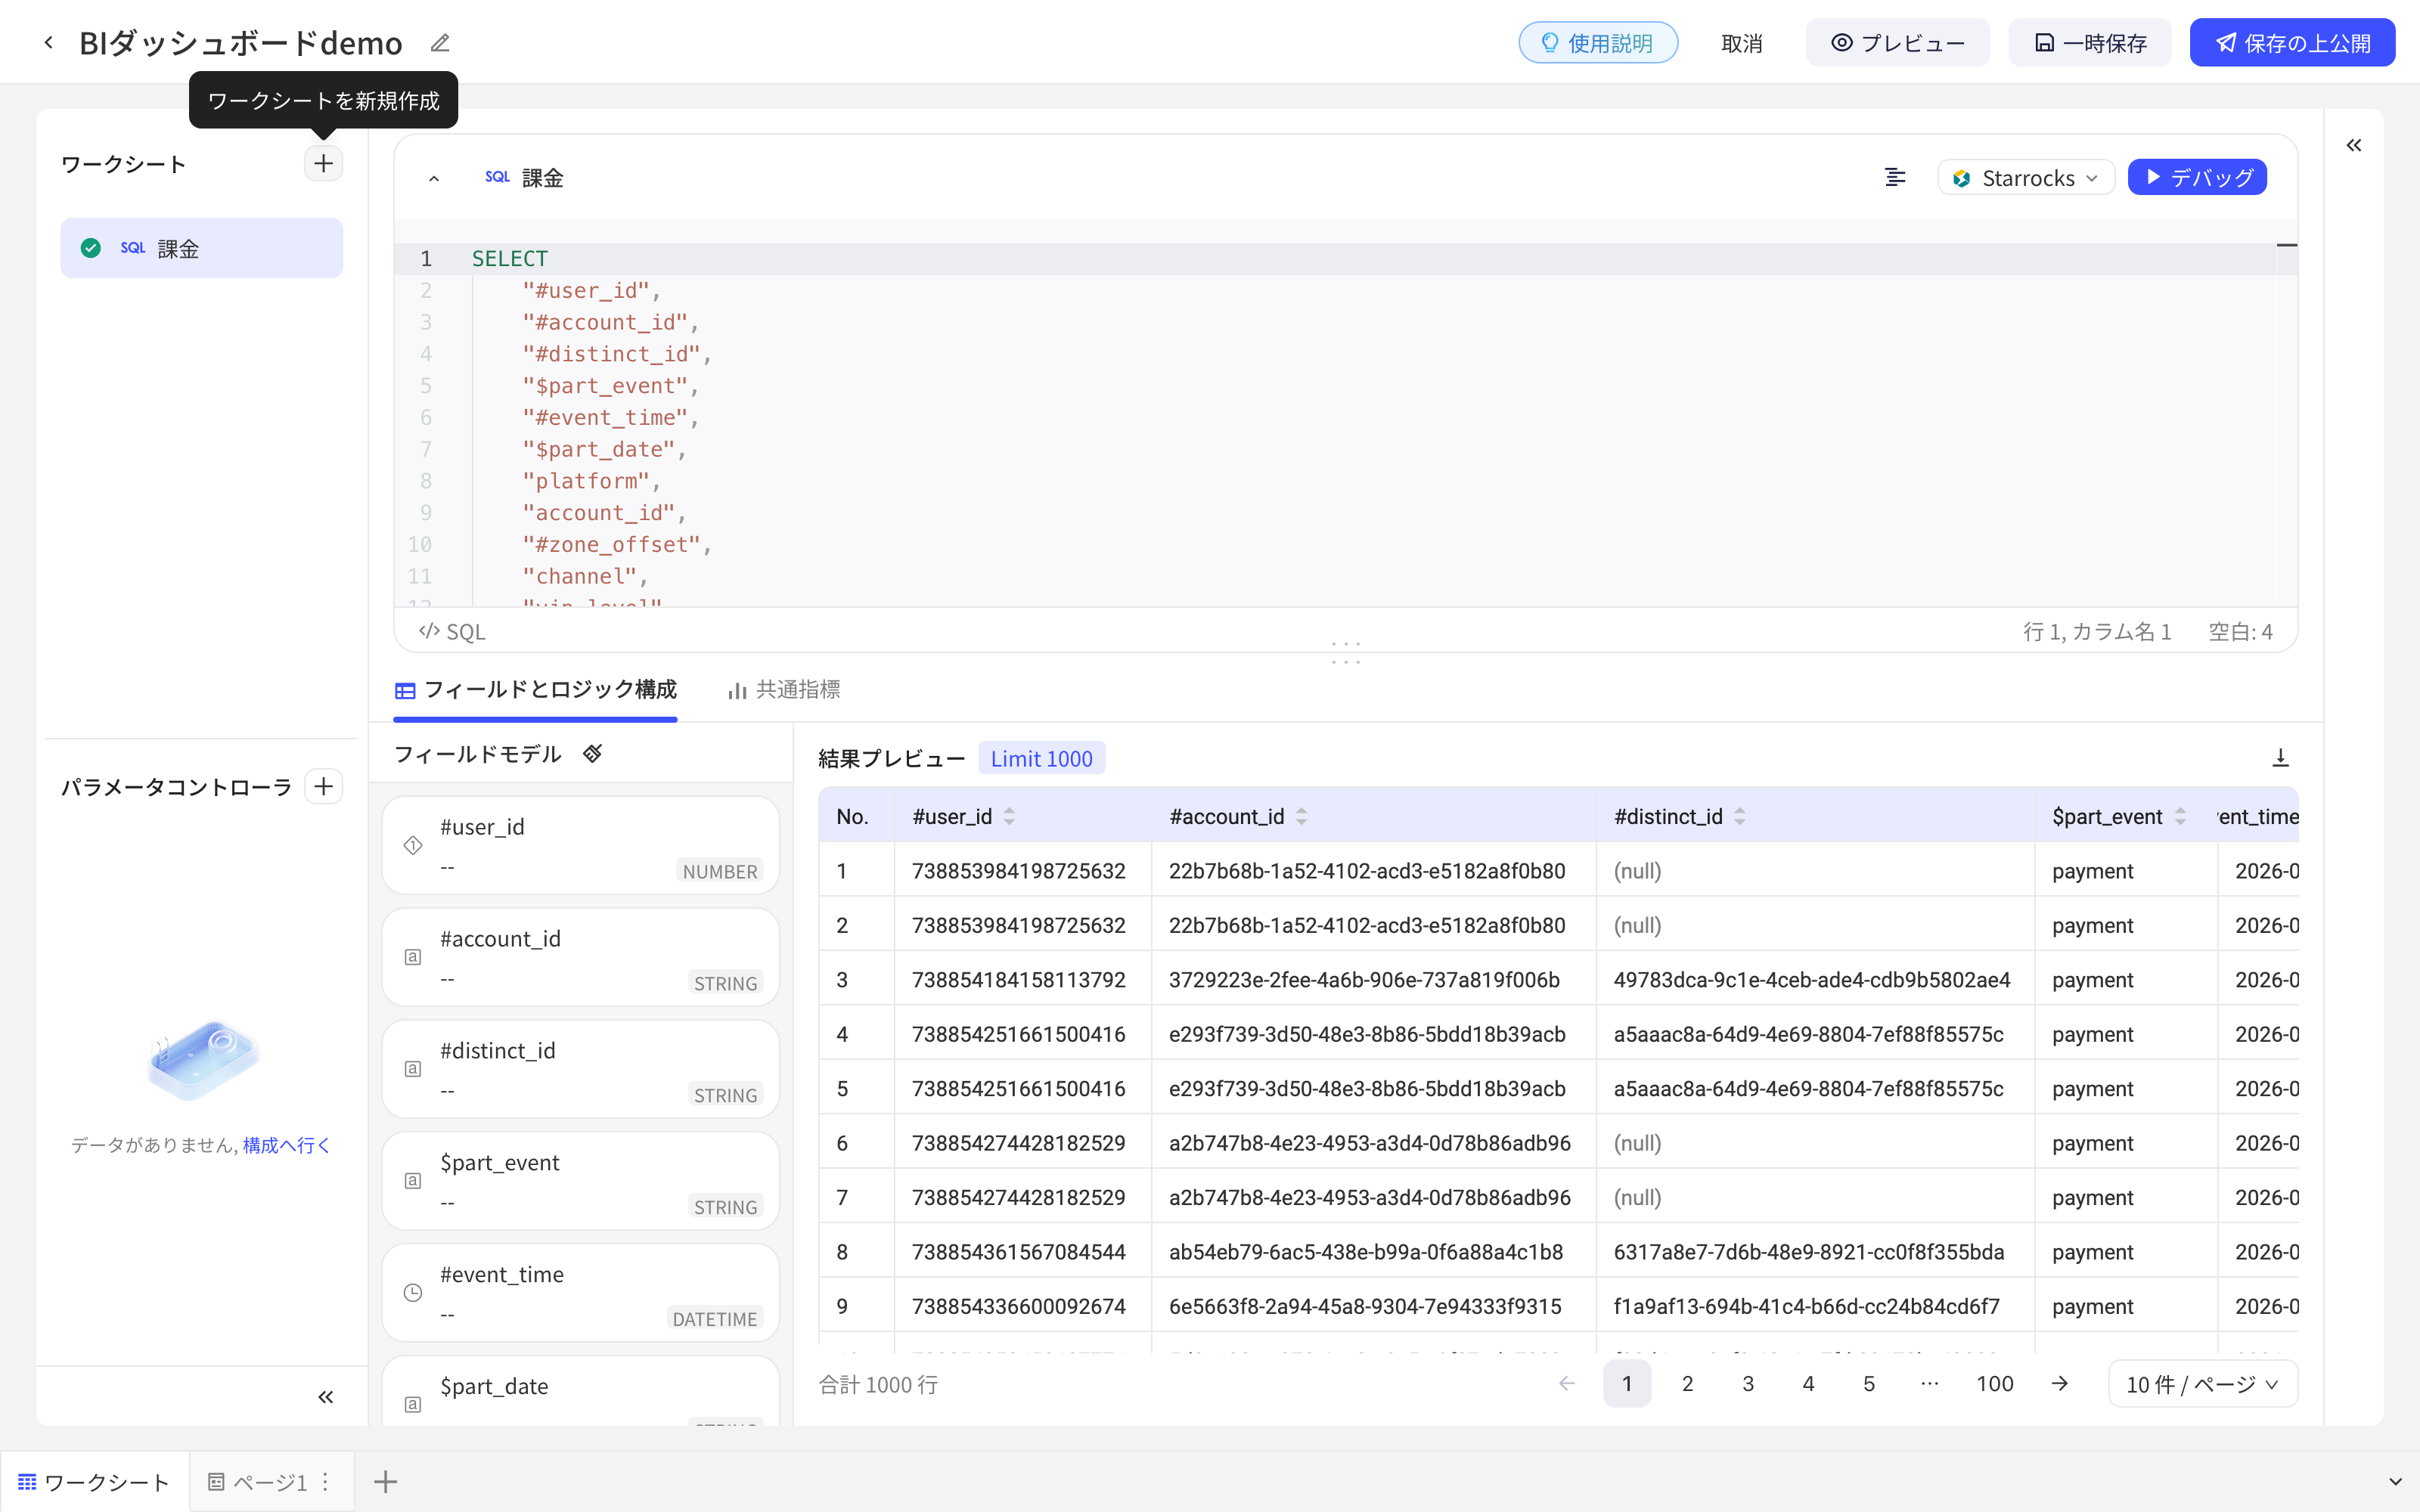The image size is (2420, 1512).
Task: Sort by #distinct_id column
Action: [x=1740, y=817]
